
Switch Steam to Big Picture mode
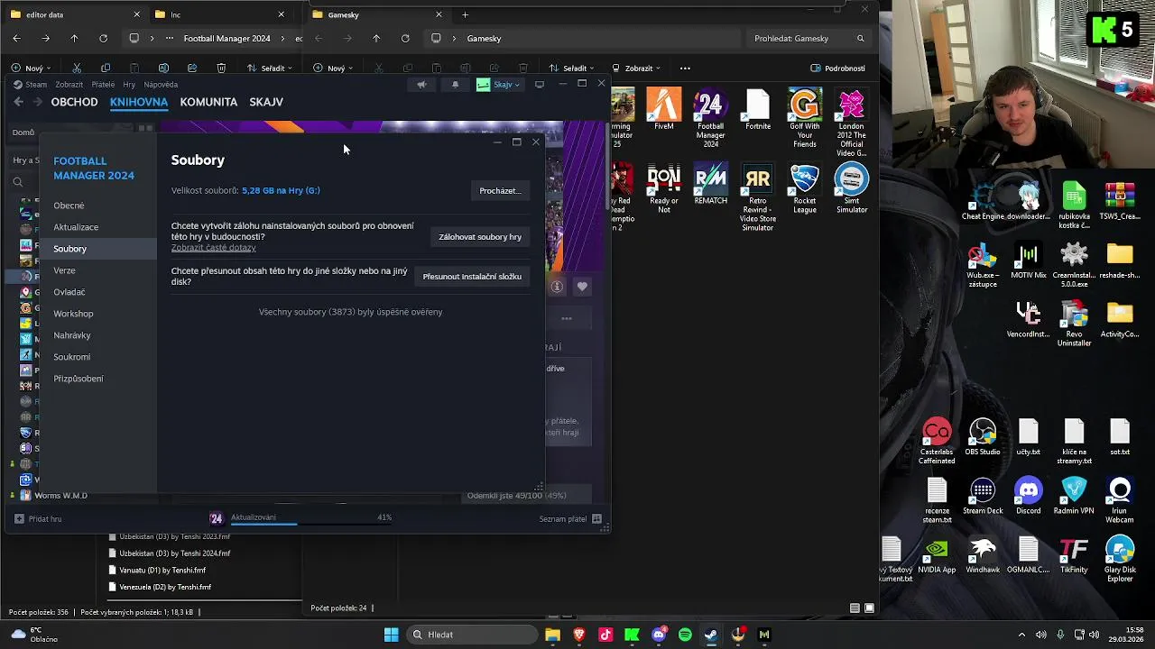point(540,85)
